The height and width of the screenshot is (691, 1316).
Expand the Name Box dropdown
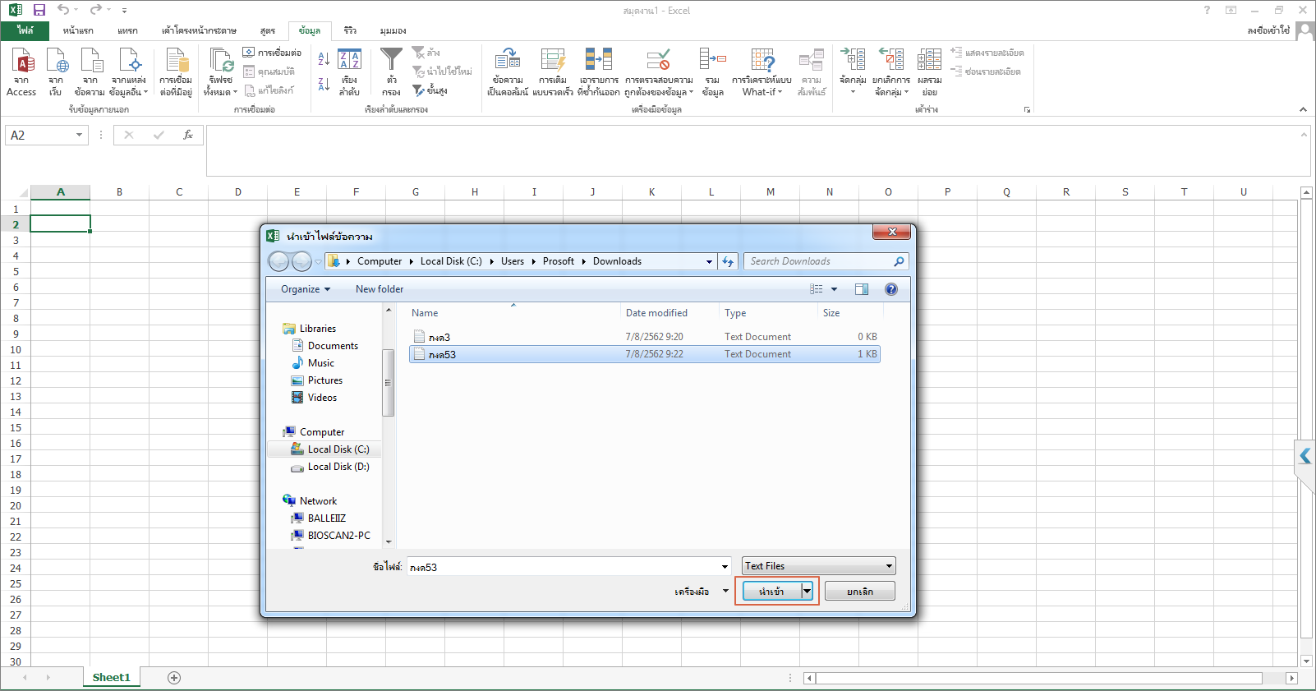[x=79, y=135]
